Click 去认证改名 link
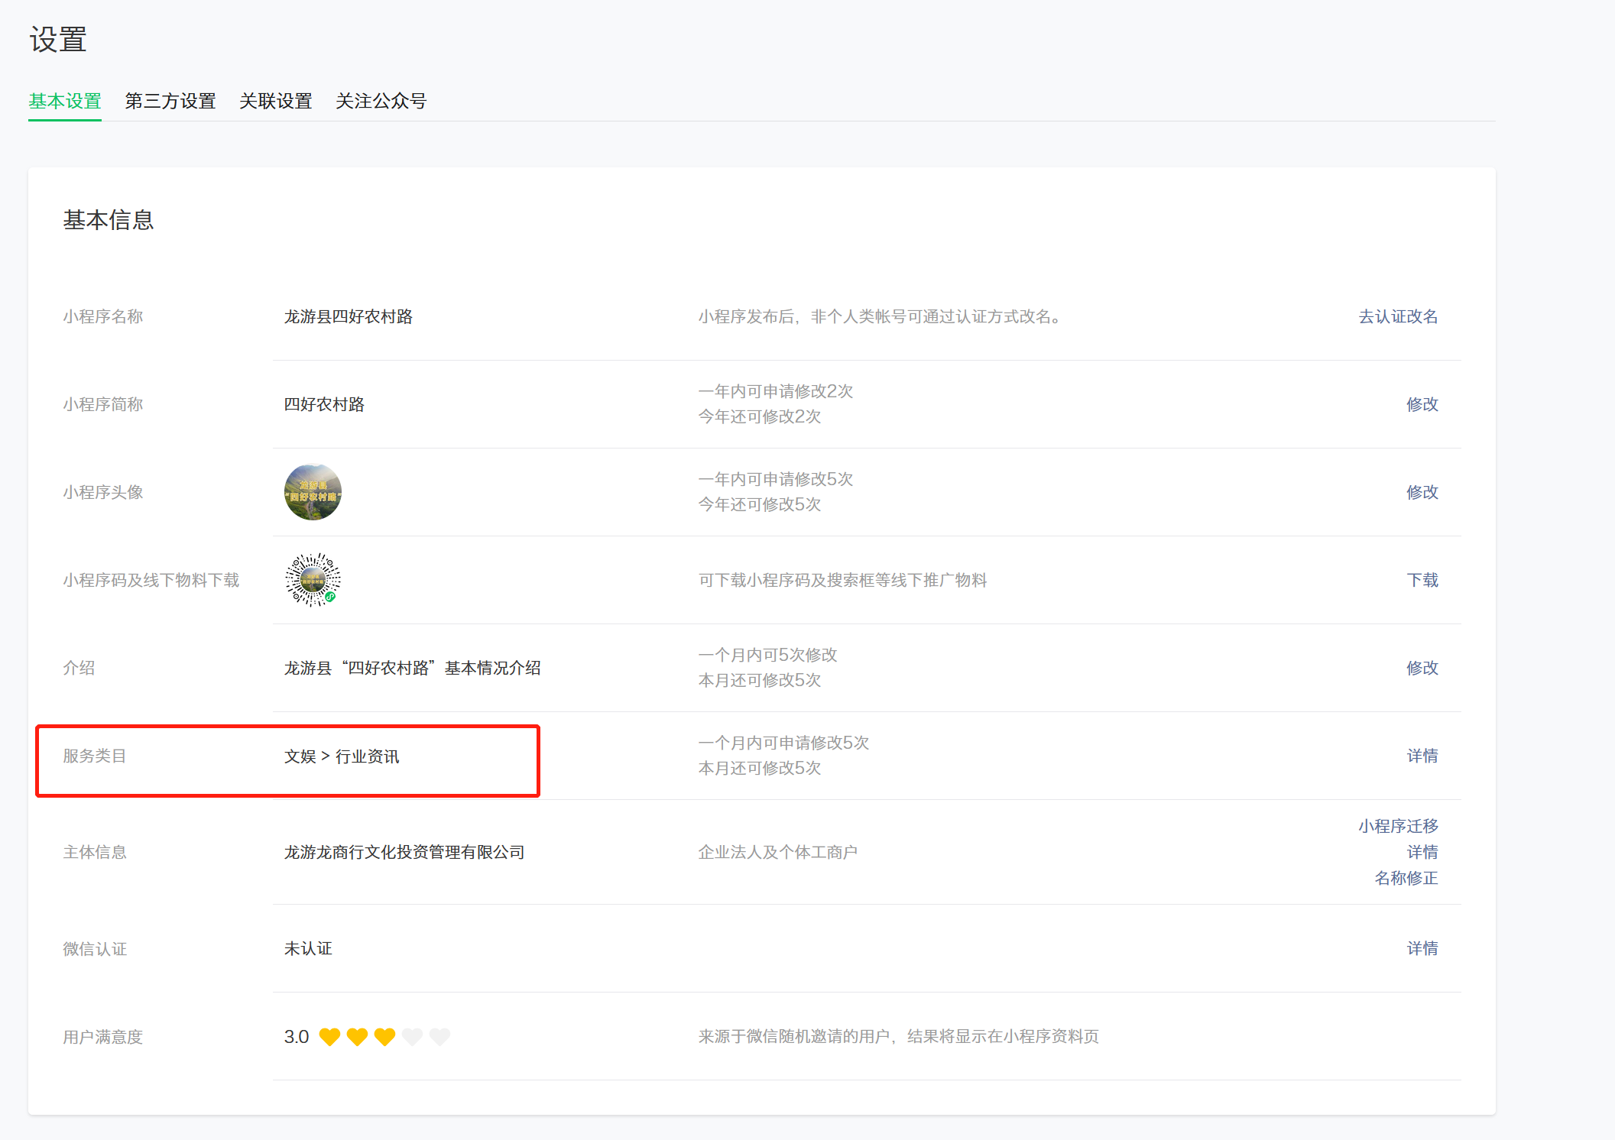The width and height of the screenshot is (1615, 1140). pos(1398,316)
